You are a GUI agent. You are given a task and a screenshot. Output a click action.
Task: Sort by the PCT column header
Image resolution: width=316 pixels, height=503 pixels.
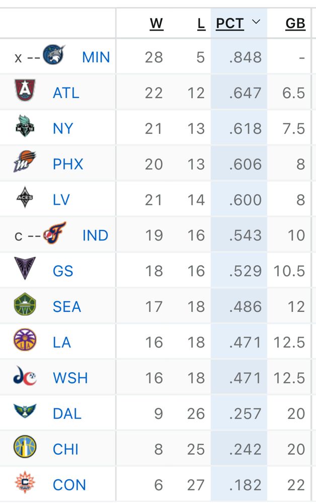[229, 24]
